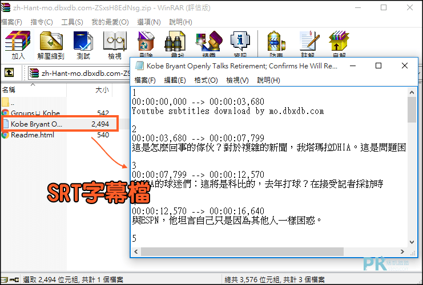Viewport: 423px width, 285px height.
Task: Click Notepad horizontal scrollbar right arrow
Action: pyautogui.click(x=402, y=251)
